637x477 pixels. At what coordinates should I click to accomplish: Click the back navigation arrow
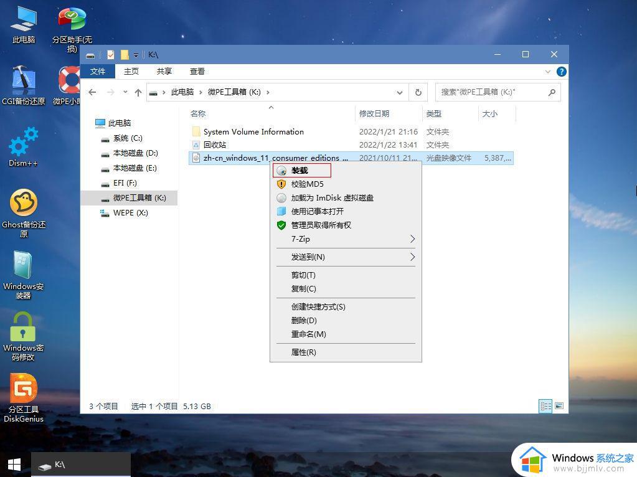pyautogui.click(x=93, y=92)
